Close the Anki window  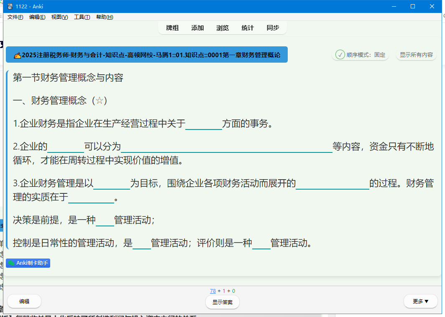432,7
